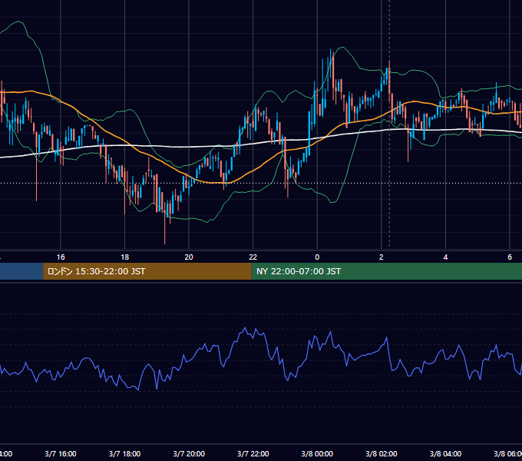The image size is (522, 461).
Task: Click the blue session bar before ロンドン
Action: [21, 271]
